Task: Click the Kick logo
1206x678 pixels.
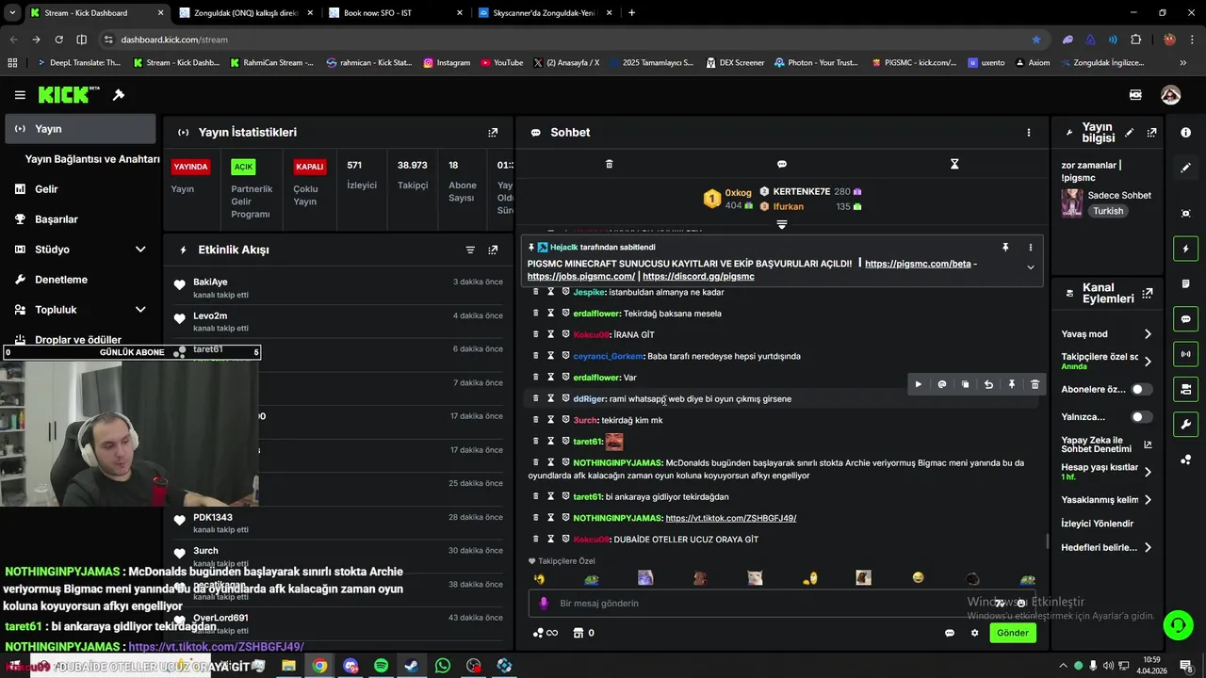Action: click(69, 94)
